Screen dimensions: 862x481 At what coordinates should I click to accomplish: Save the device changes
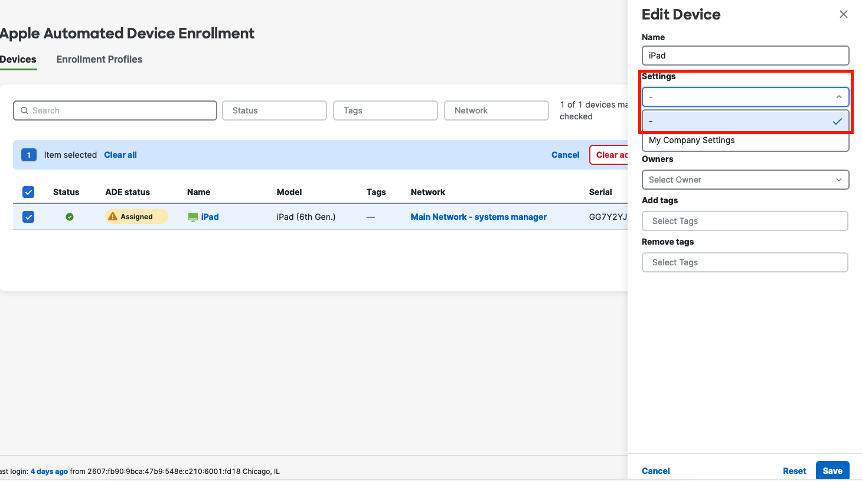832,470
